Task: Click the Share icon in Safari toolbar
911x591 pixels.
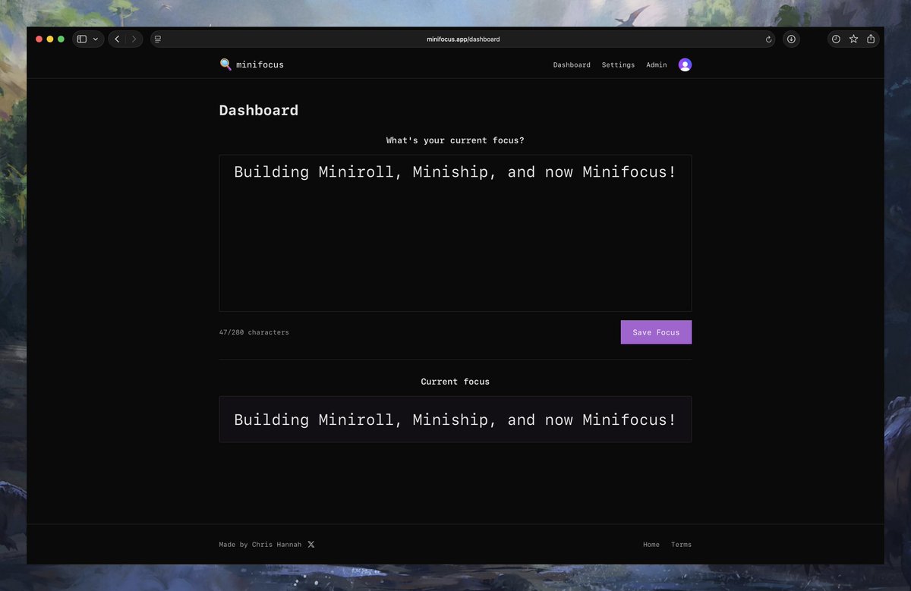Action: click(871, 39)
